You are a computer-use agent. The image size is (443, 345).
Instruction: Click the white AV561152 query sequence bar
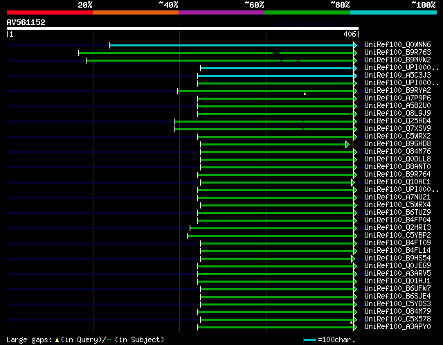tap(183, 28)
